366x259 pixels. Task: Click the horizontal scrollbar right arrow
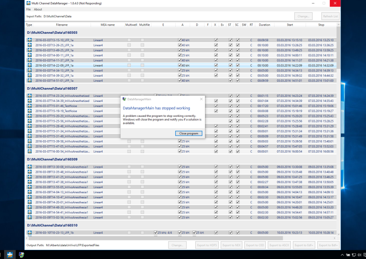[334, 238]
